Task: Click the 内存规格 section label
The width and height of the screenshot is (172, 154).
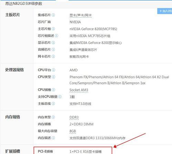Action: pos(13,117)
